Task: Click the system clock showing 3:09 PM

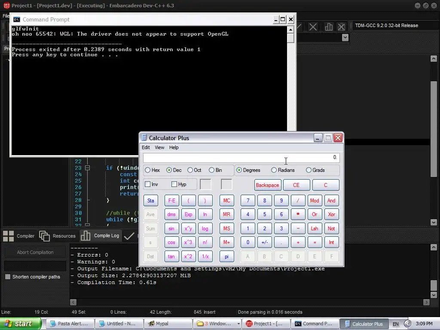Action: coord(424,324)
